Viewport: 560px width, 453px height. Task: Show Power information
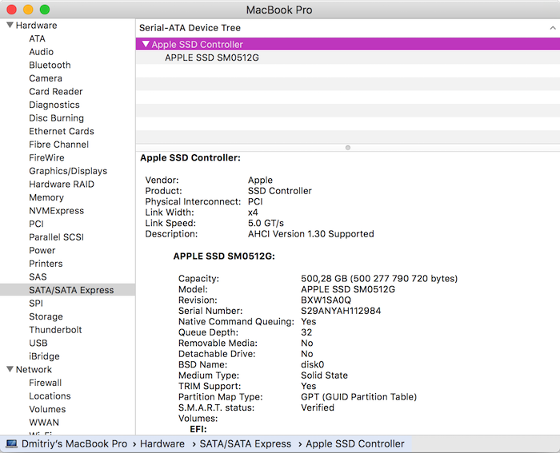click(x=42, y=250)
